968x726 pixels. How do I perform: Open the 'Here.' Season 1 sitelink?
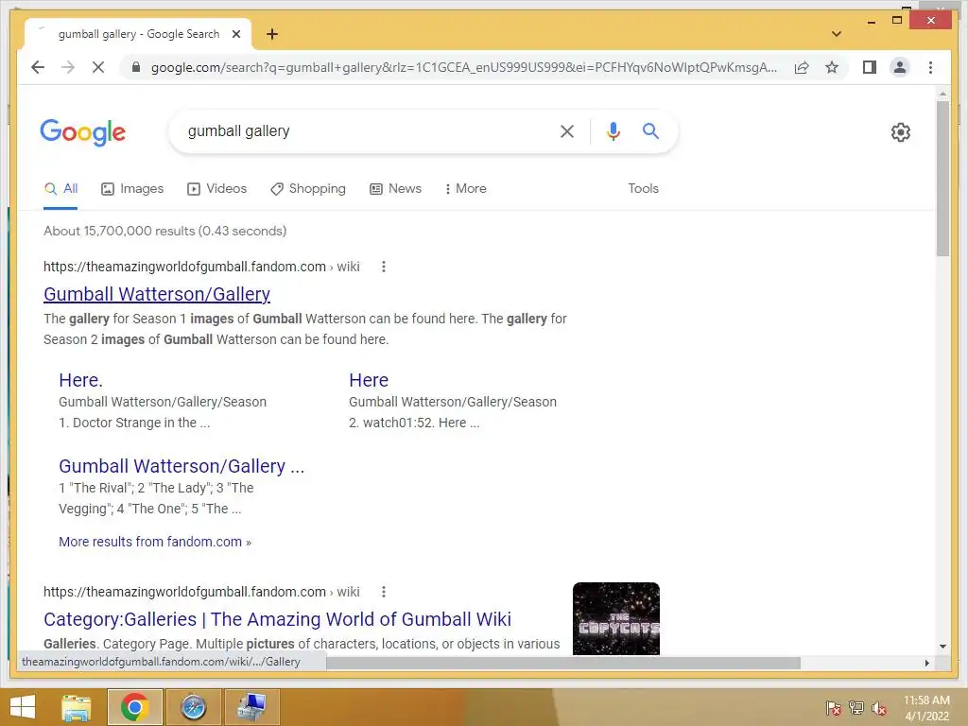point(81,380)
